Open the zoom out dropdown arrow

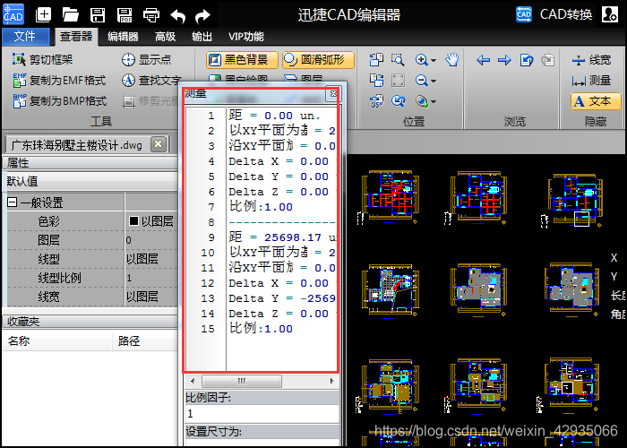click(x=434, y=82)
